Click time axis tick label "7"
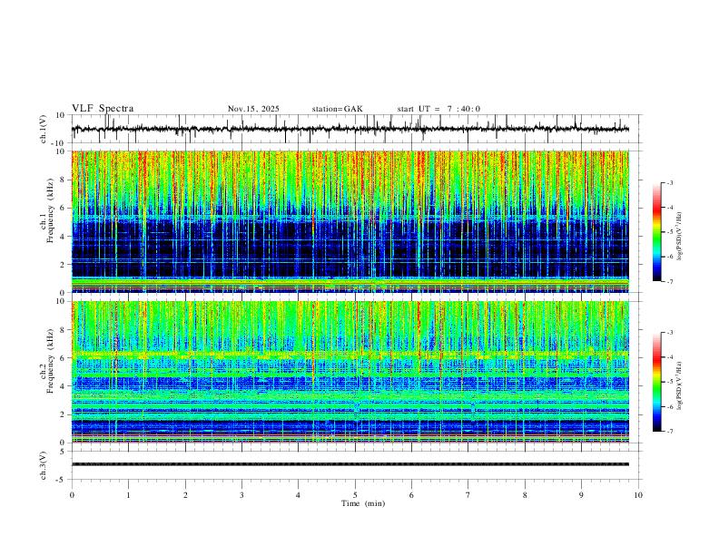 468,495
